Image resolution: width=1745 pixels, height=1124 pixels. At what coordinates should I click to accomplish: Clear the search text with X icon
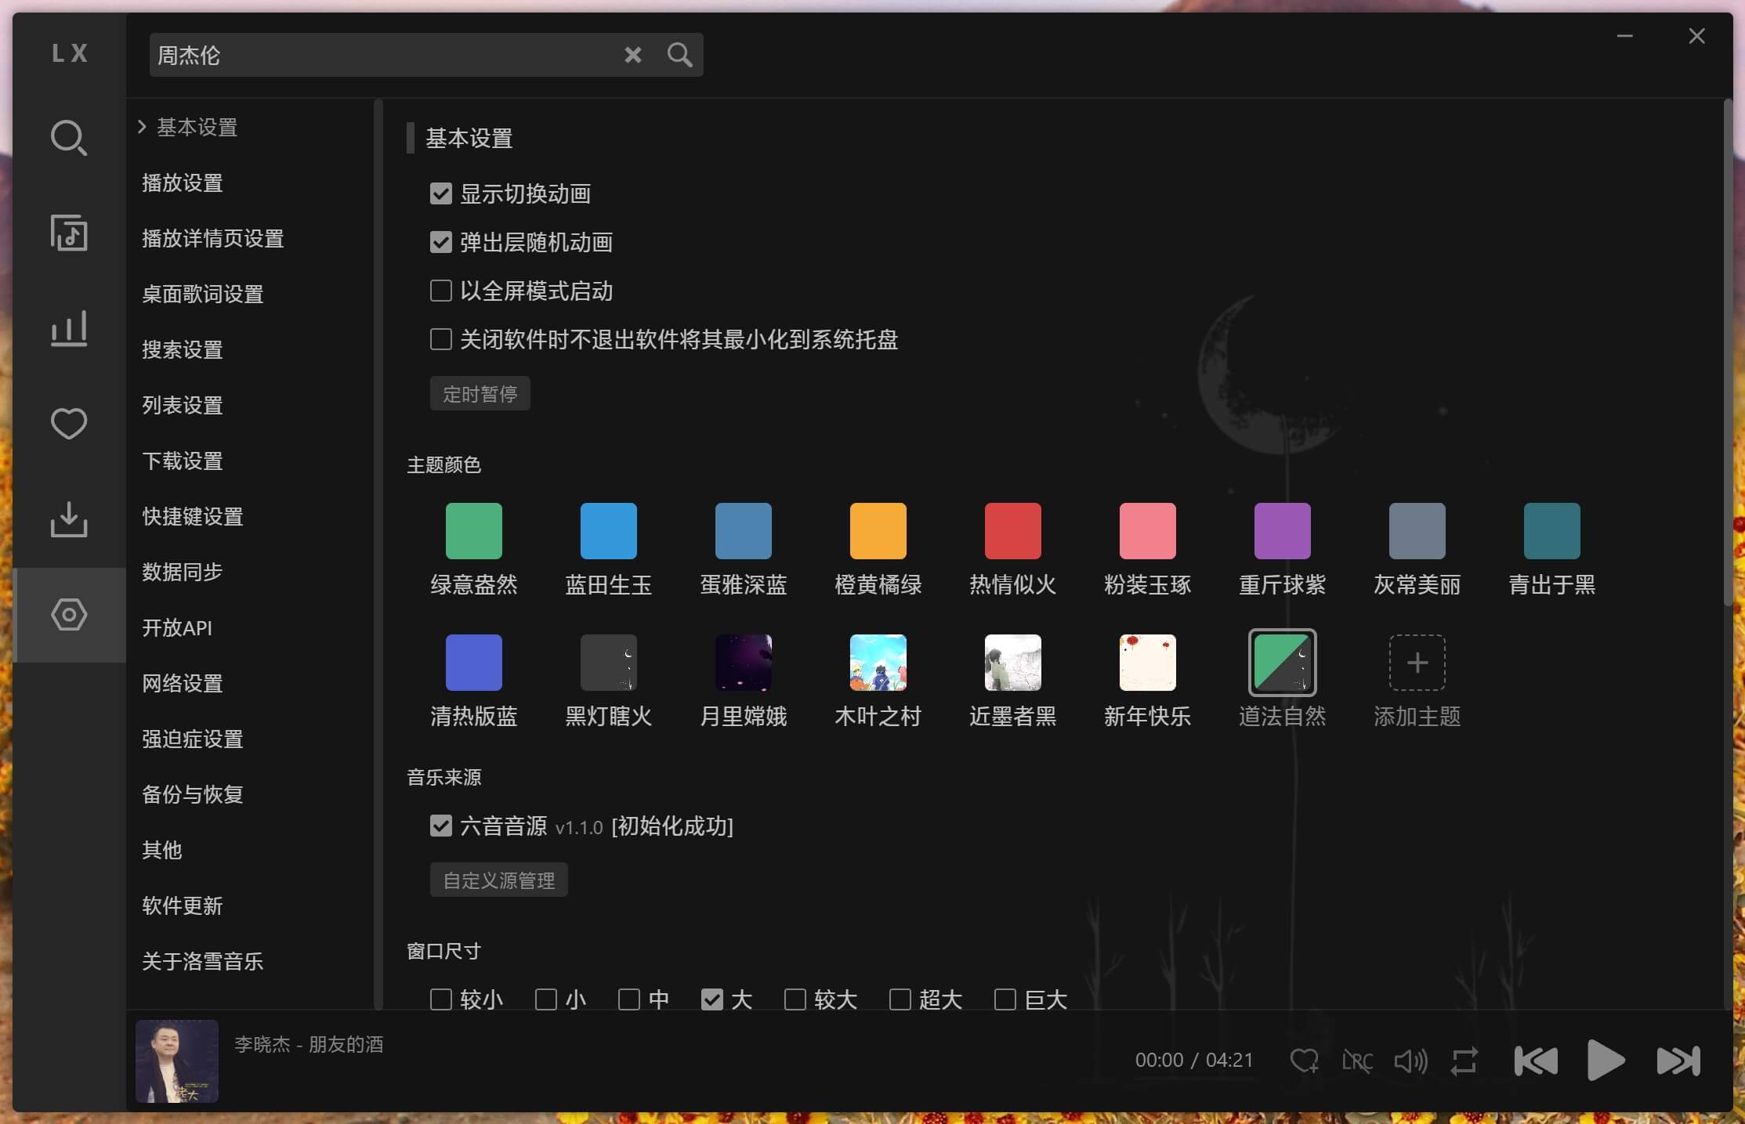(633, 55)
